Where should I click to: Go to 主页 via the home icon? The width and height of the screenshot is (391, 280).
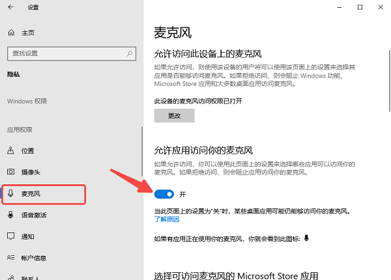coord(10,33)
